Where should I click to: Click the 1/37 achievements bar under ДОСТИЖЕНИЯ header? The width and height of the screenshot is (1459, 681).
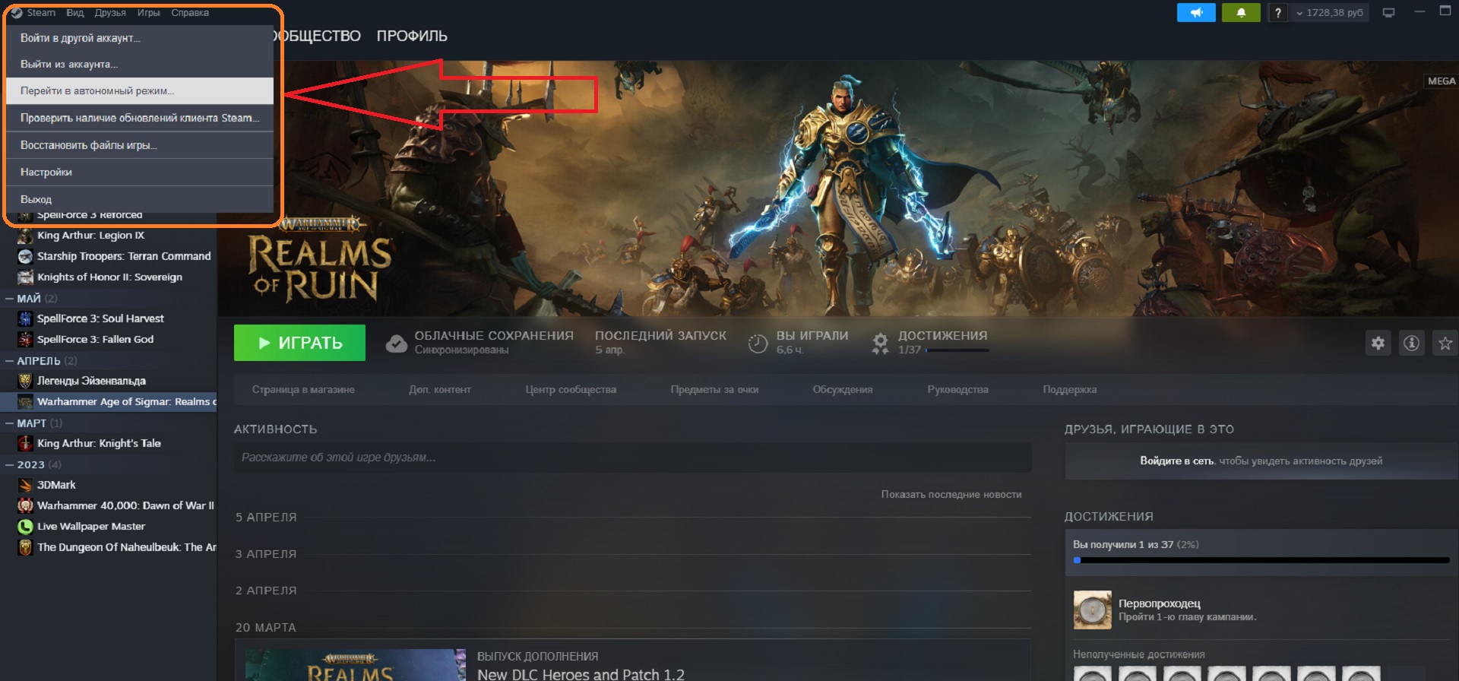pos(957,350)
